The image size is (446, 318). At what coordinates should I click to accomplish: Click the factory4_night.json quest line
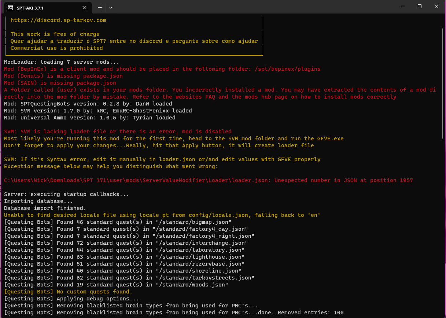129,236
